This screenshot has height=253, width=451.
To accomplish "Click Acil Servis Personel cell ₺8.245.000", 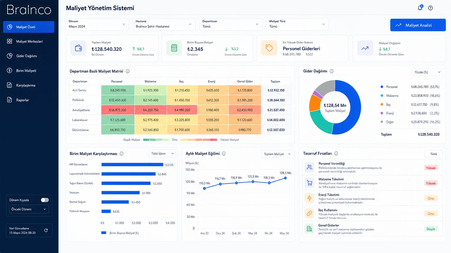I will tap(118, 90).
